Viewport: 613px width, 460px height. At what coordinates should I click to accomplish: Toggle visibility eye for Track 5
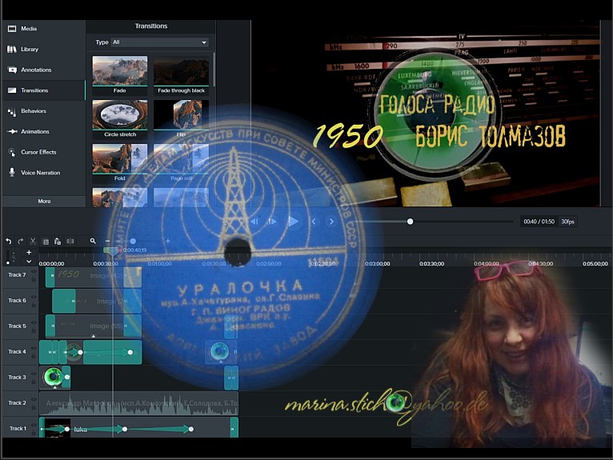tap(34, 322)
